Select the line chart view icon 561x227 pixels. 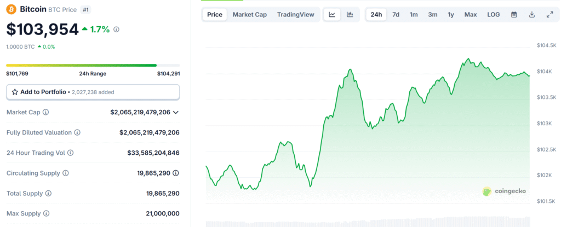coord(332,15)
